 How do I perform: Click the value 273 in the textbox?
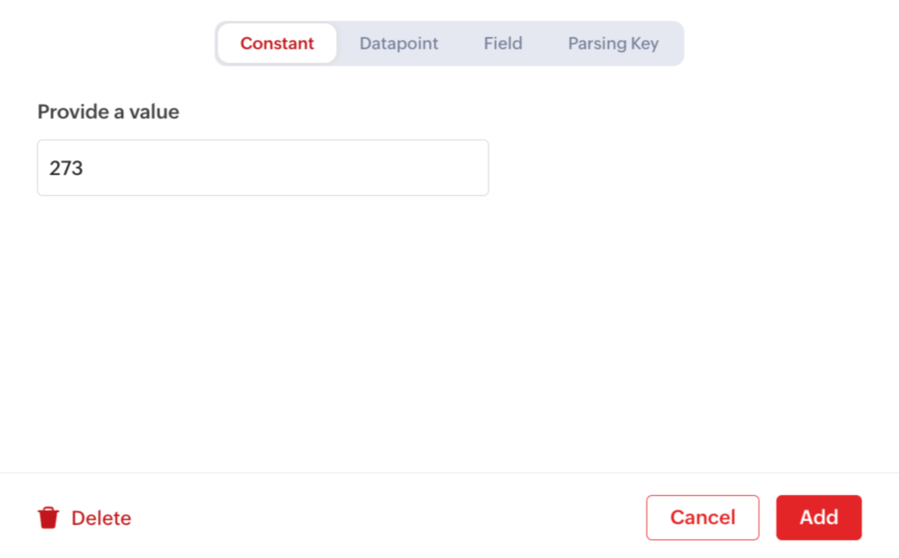[66, 168]
